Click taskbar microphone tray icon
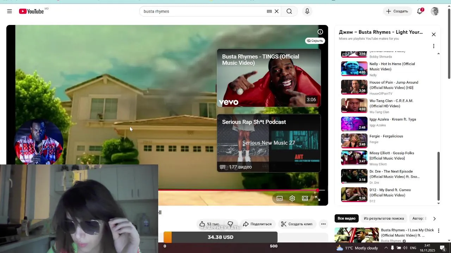 click(392, 248)
